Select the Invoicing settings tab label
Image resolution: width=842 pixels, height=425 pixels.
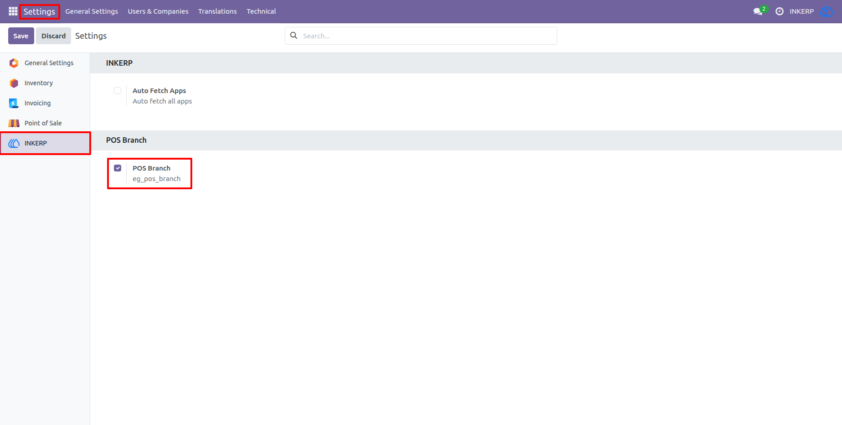pos(37,103)
